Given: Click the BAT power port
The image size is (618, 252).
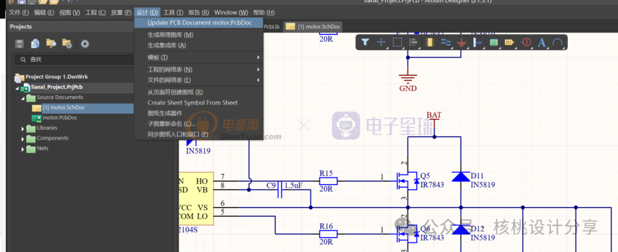Looking at the screenshot, I should (434, 118).
